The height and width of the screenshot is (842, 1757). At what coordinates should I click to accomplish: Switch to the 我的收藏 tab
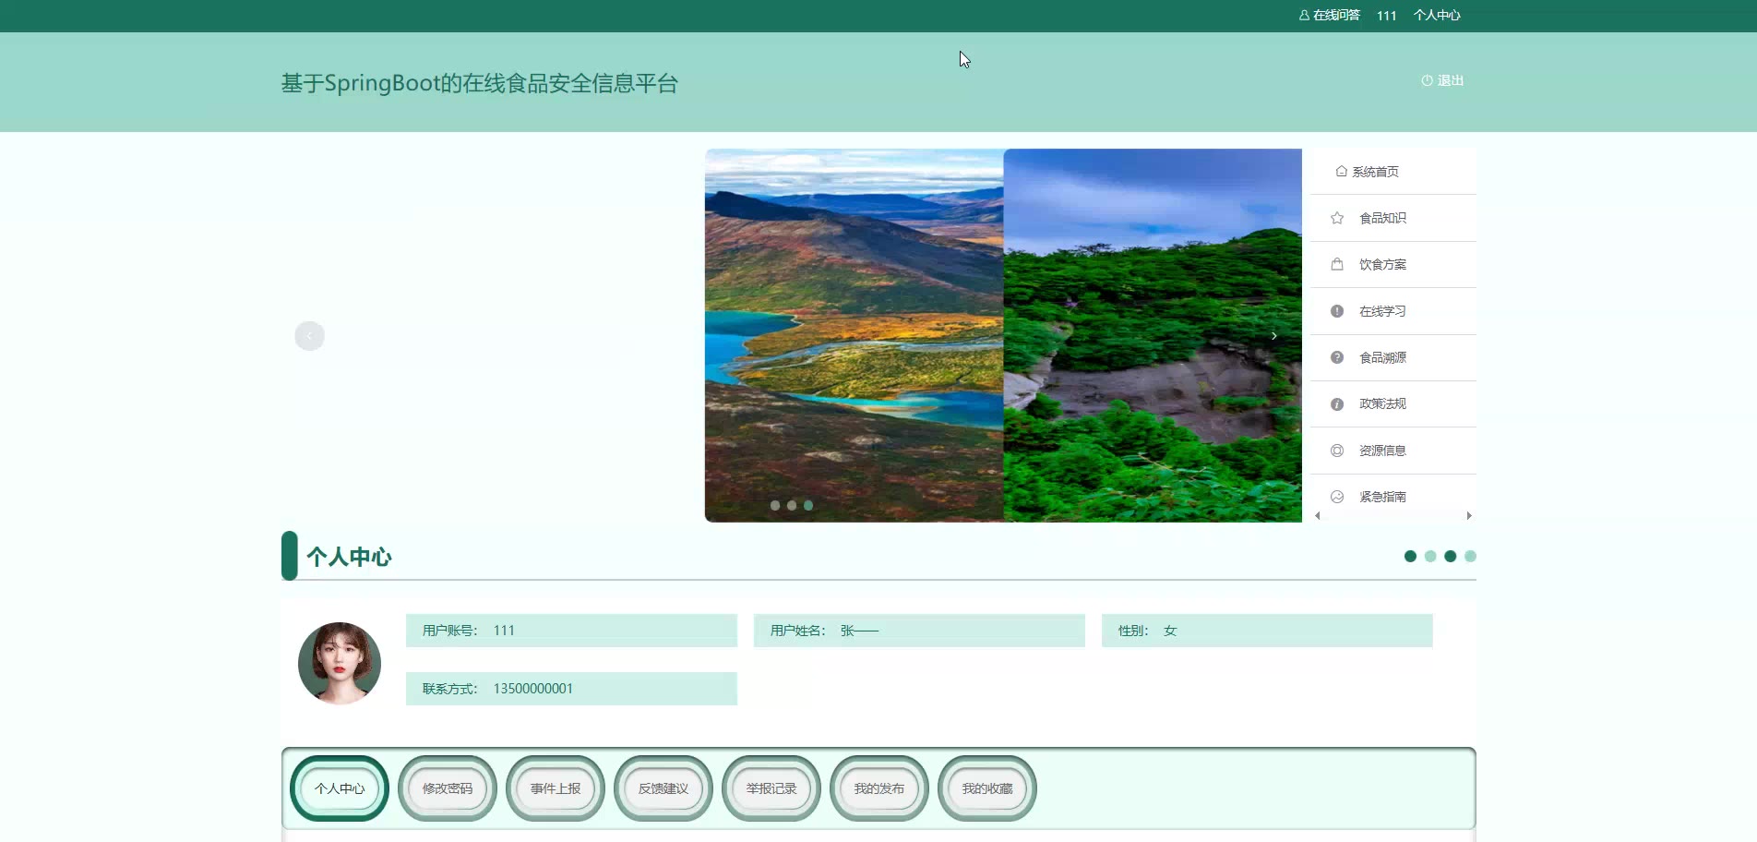tap(987, 788)
